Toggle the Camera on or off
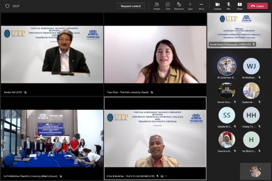 pyautogui.click(x=217, y=5)
